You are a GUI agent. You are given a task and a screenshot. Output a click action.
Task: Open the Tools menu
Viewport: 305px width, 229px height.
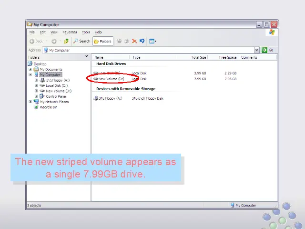(86, 32)
